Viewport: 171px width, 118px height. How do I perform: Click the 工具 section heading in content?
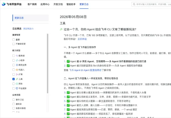pyautogui.click(x=63, y=23)
